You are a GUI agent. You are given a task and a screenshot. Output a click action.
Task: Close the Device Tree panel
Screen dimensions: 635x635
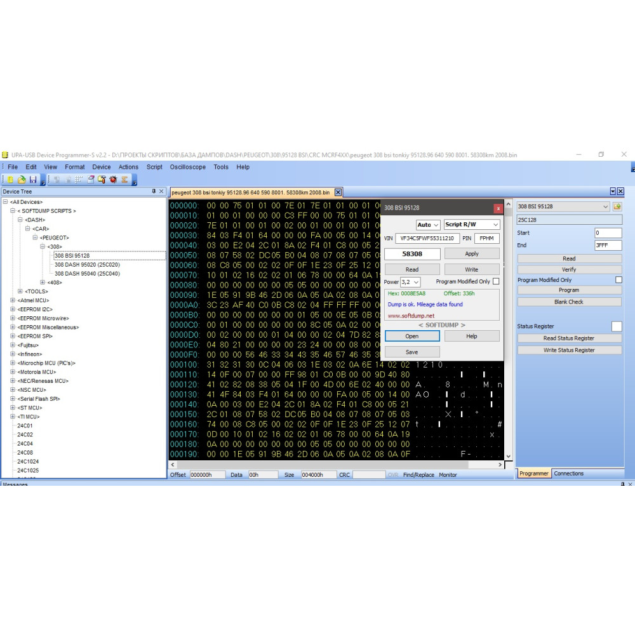pyautogui.click(x=161, y=191)
